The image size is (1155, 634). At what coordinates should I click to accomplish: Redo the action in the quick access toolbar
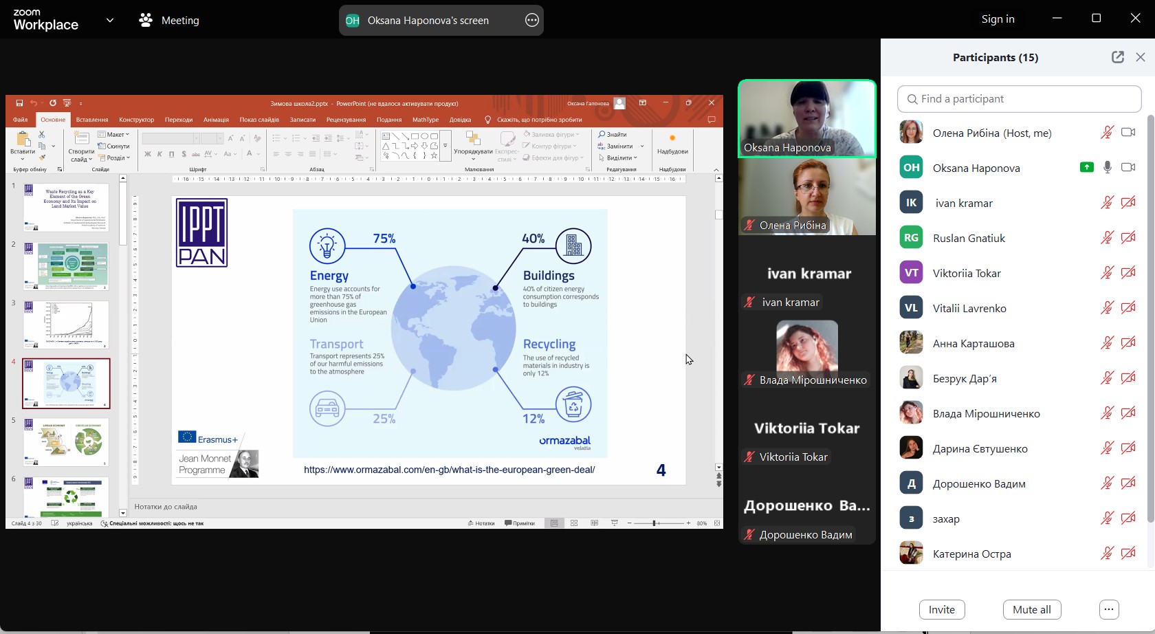[x=52, y=103]
